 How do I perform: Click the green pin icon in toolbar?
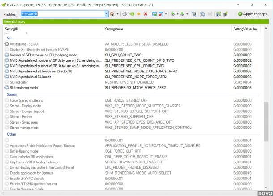pos(226,14)
